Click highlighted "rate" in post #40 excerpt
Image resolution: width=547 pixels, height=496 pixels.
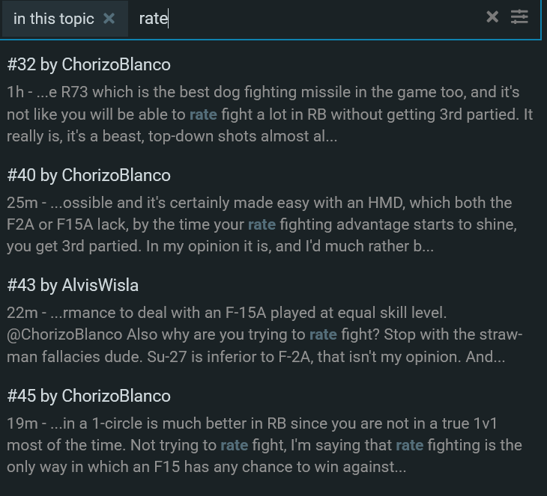(x=262, y=225)
